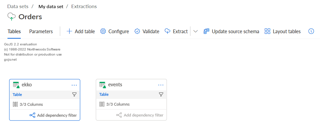This screenshot has height=126, width=320.
Task: Open the information icon in toolbar
Action: pyautogui.click(x=311, y=31)
